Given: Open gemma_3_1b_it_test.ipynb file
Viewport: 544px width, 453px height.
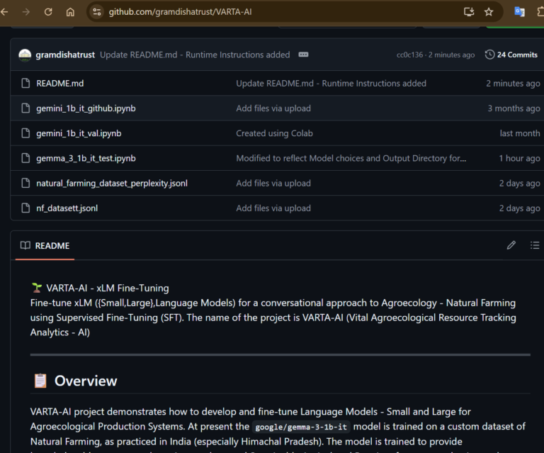Looking at the screenshot, I should click(86, 158).
